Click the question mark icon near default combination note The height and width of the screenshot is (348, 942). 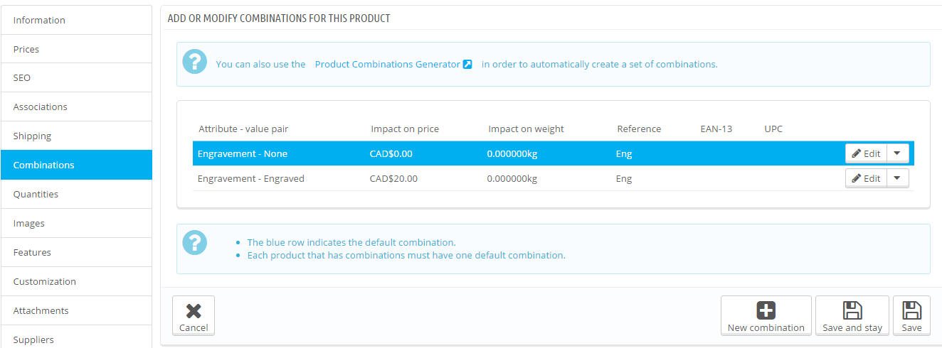194,243
